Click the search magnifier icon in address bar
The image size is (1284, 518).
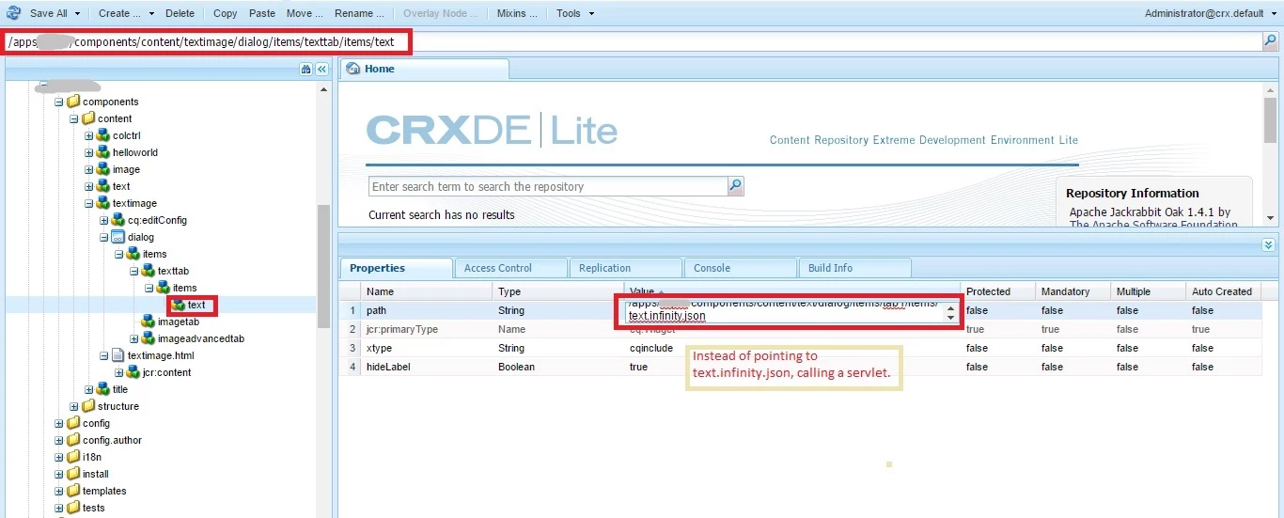[x=1270, y=41]
